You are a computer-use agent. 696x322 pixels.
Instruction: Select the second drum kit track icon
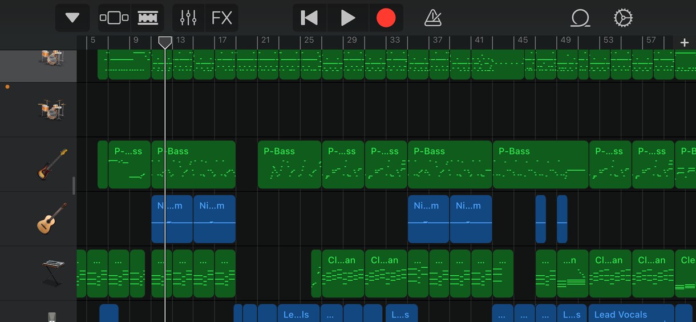pos(52,109)
